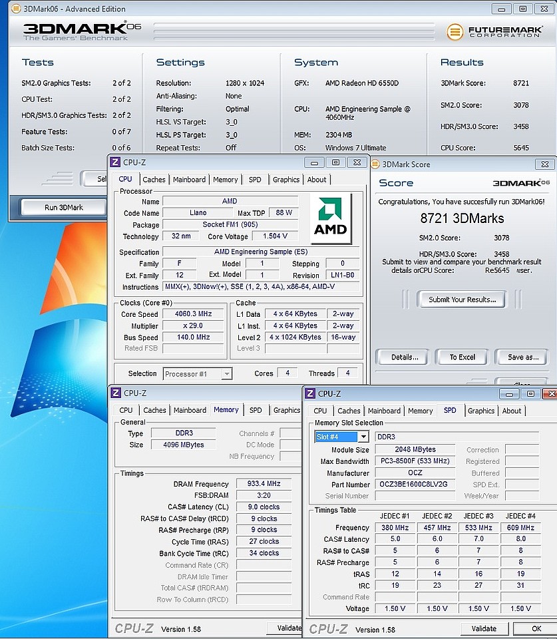Screen dimensions: 557x639
Task: Minimize the CPU-Z SPD window
Action: pyautogui.click(x=509, y=394)
